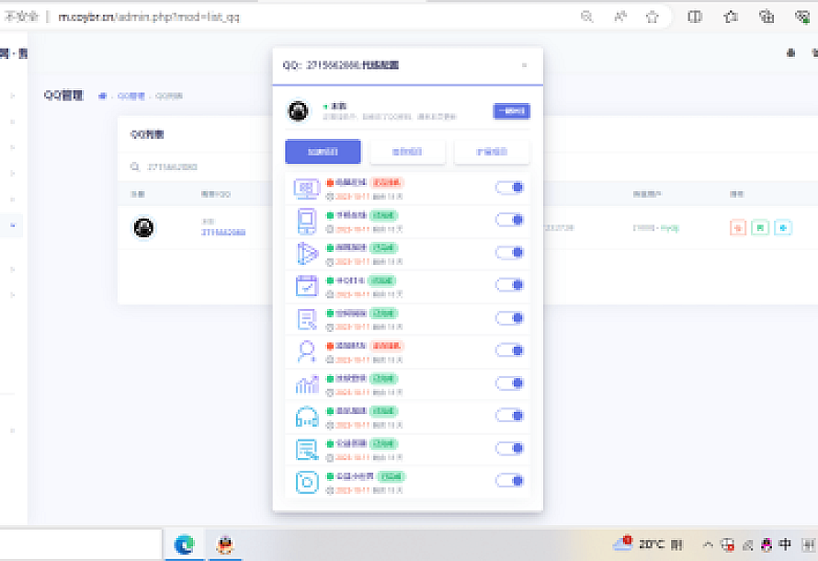This screenshot has height=561, width=818.
Task: Toggle the switch beside the computer monitor item
Action: pos(509,188)
